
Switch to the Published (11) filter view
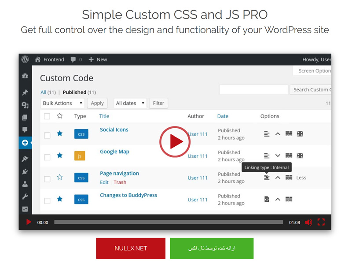point(79,92)
